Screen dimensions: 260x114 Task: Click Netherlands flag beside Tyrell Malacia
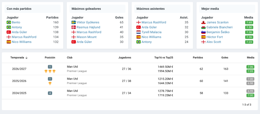point(139,32)
